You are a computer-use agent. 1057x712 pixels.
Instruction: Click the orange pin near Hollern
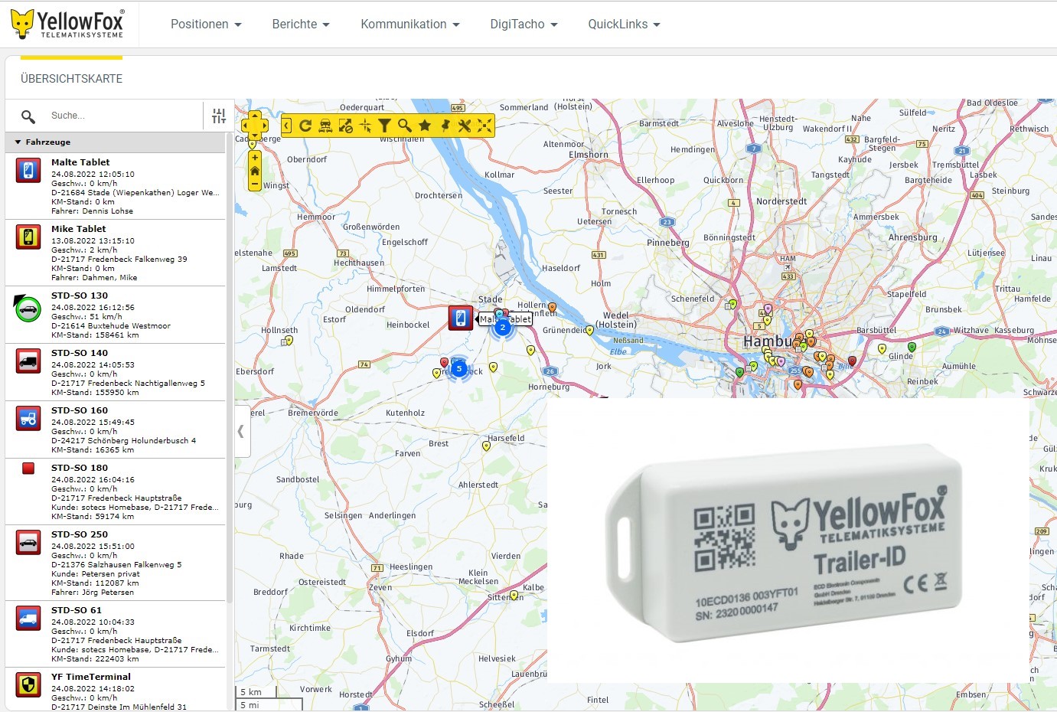click(x=552, y=308)
